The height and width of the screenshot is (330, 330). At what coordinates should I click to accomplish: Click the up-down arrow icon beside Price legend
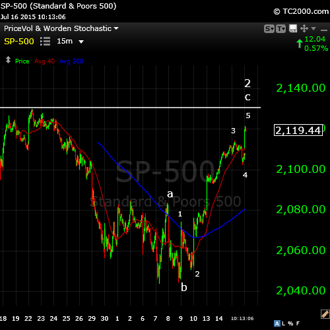click(8, 60)
